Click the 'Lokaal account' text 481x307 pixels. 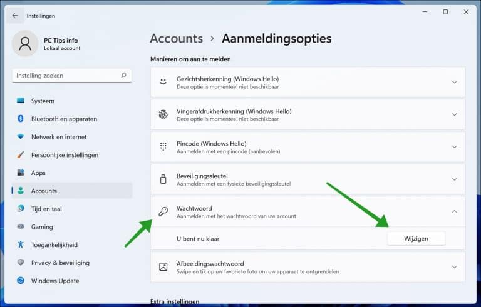62,48
